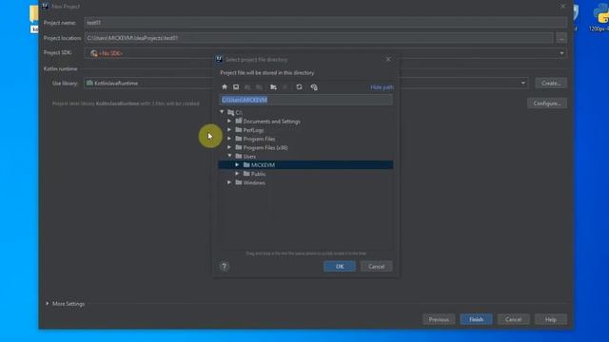Screen dimensions: 609x342
Task: Expand the More Settings section
Action: (x=48, y=304)
